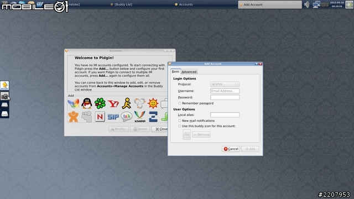Add an MSN account via butterfly icon
This screenshot has width=354, height=199.
coord(74,103)
